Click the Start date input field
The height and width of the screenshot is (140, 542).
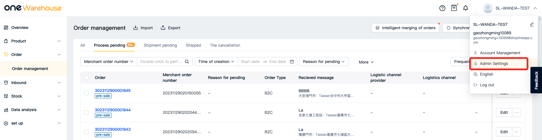point(250,62)
